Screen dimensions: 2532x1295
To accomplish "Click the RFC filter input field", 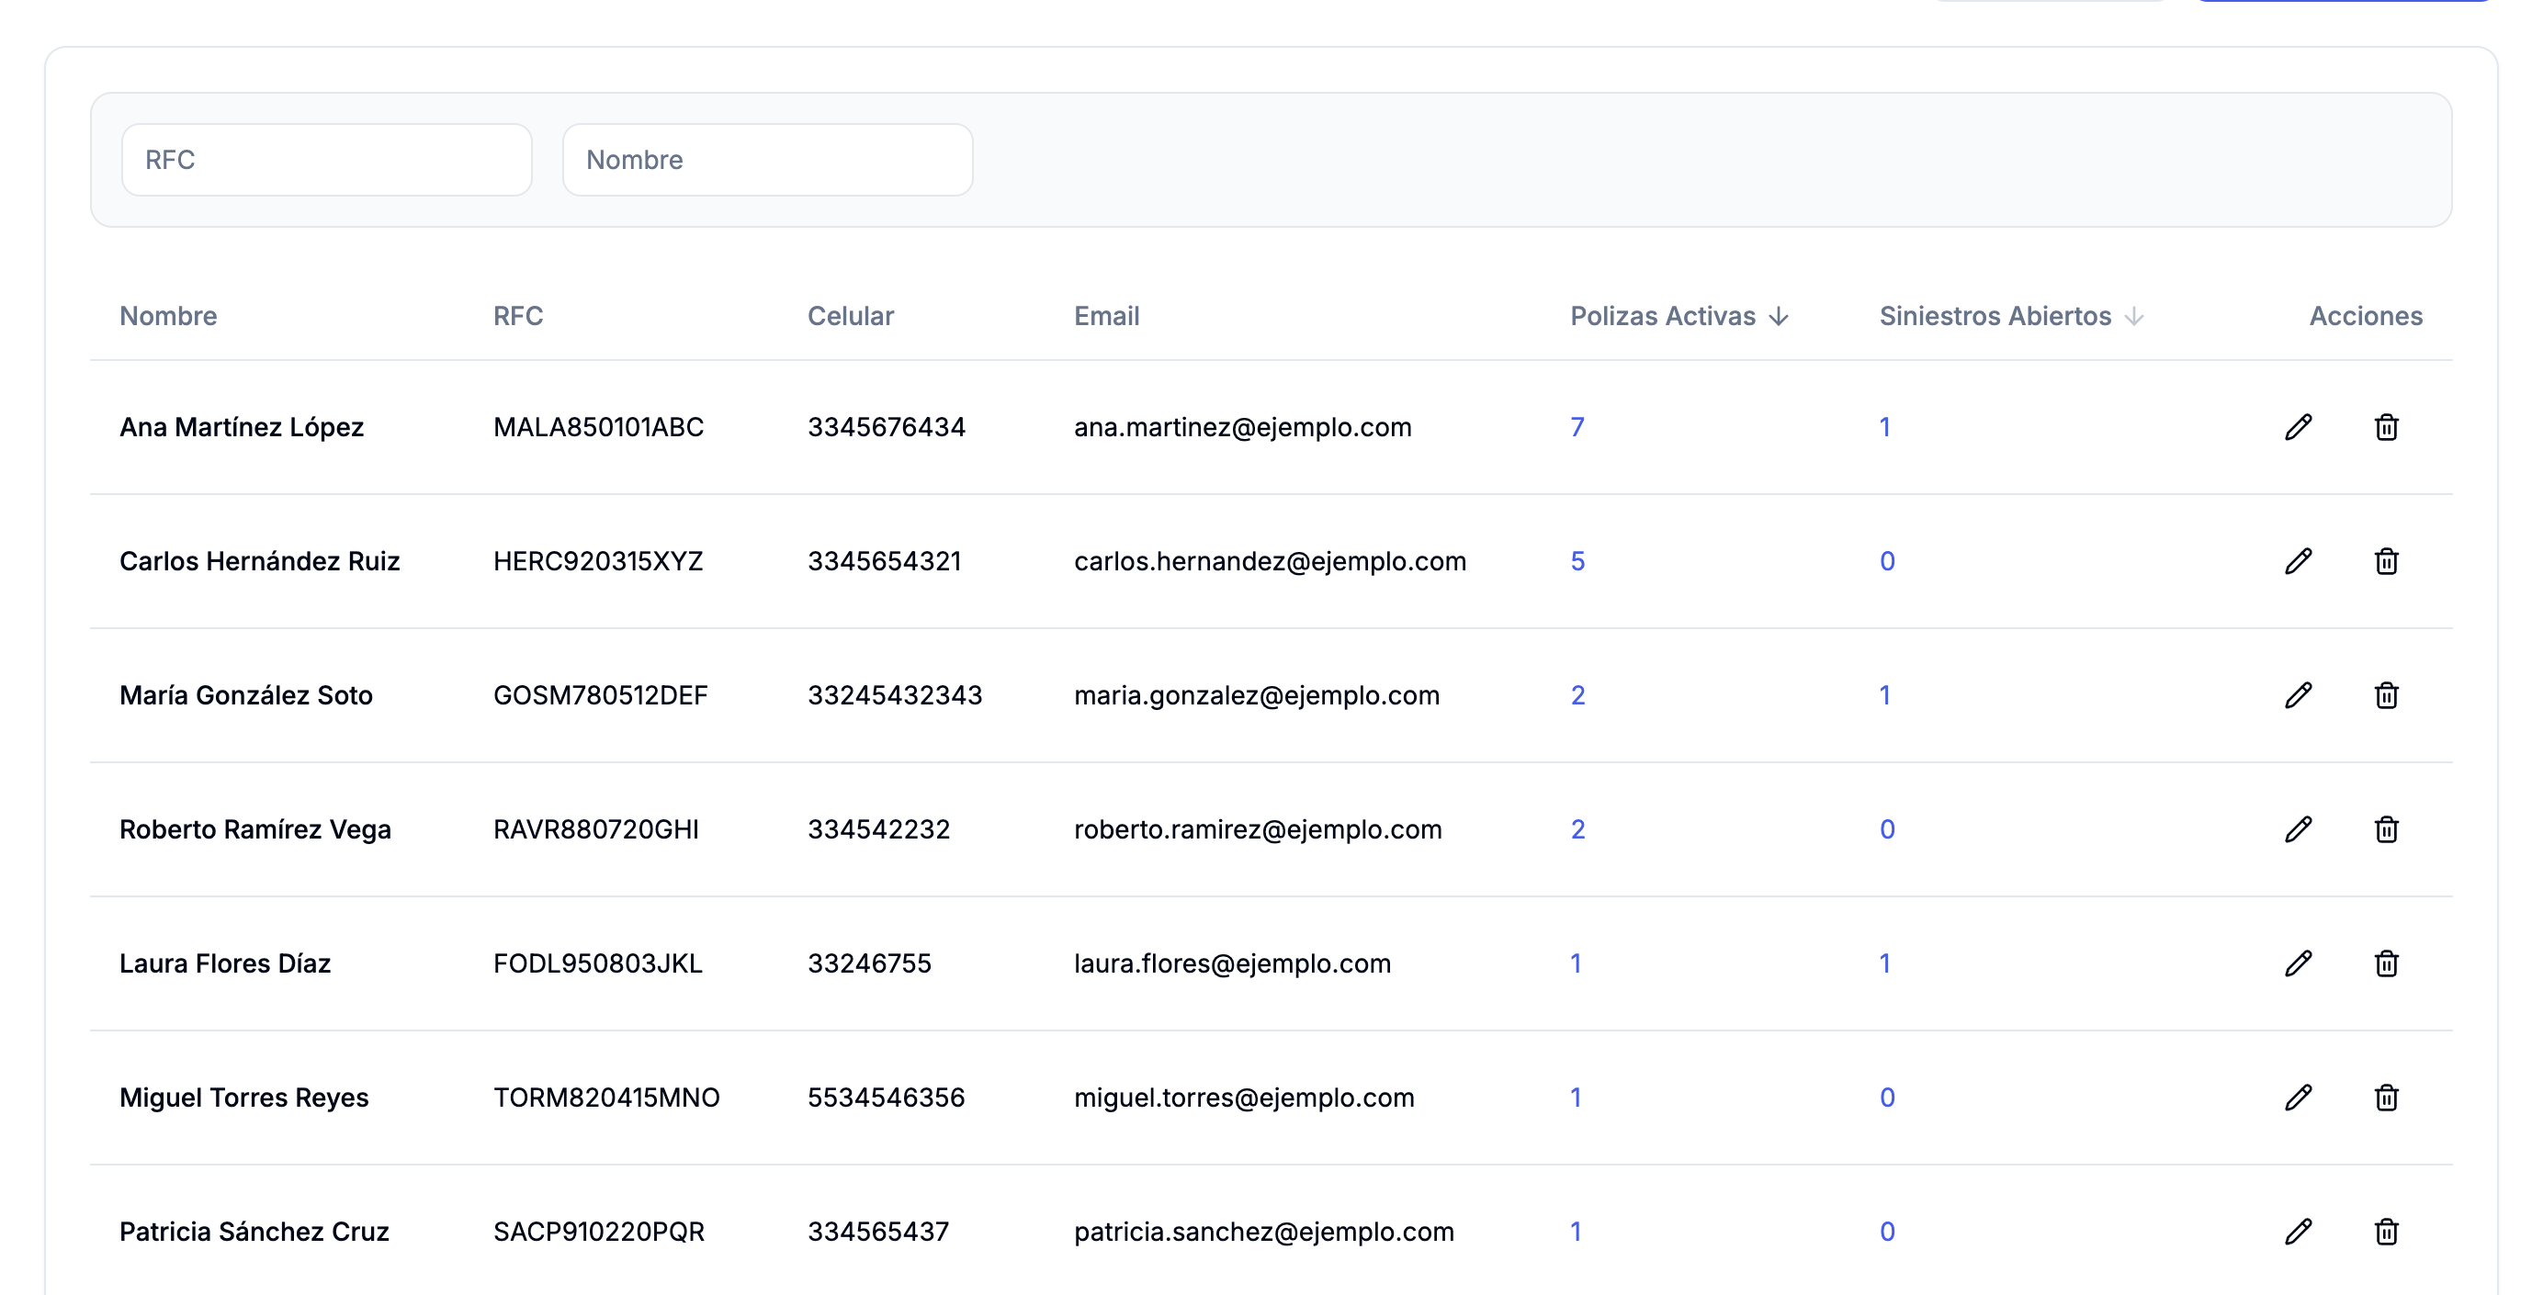I will pos(326,159).
